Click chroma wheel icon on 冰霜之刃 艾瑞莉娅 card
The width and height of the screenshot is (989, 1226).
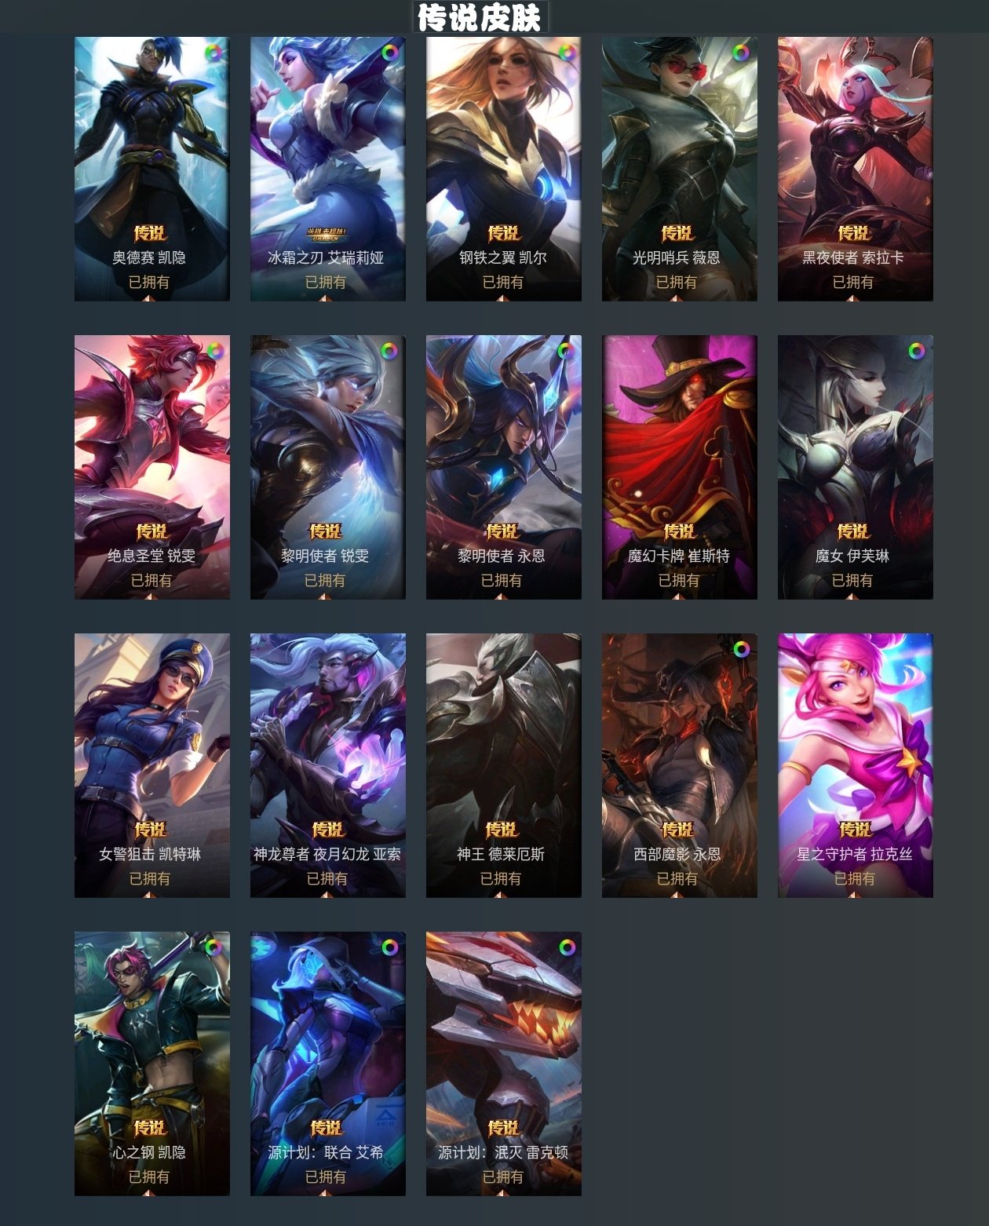(389, 53)
